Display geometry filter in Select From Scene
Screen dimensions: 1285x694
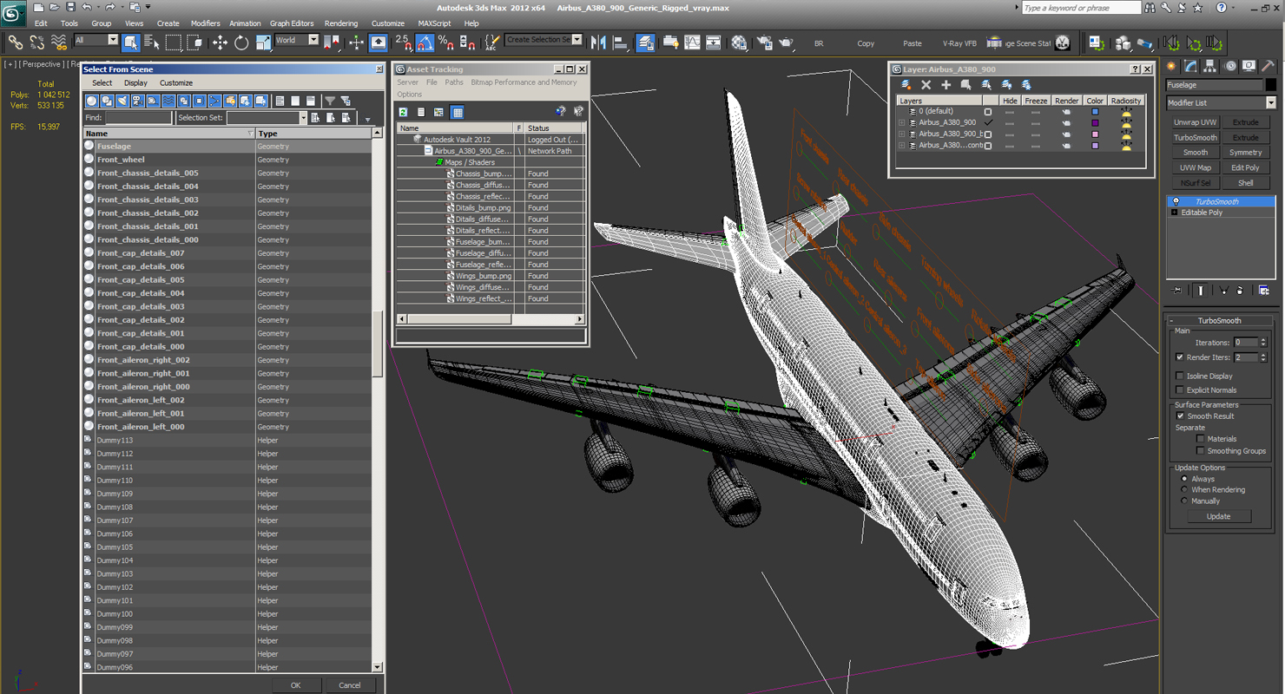point(91,101)
